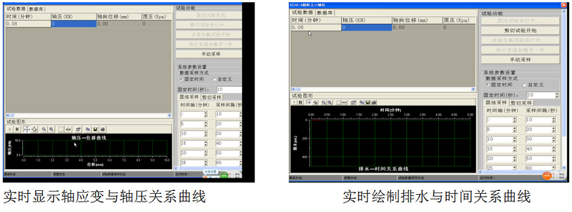Pause plotting above the 轴压-位移 chart
Screen dimensions: 572x212
17,129
